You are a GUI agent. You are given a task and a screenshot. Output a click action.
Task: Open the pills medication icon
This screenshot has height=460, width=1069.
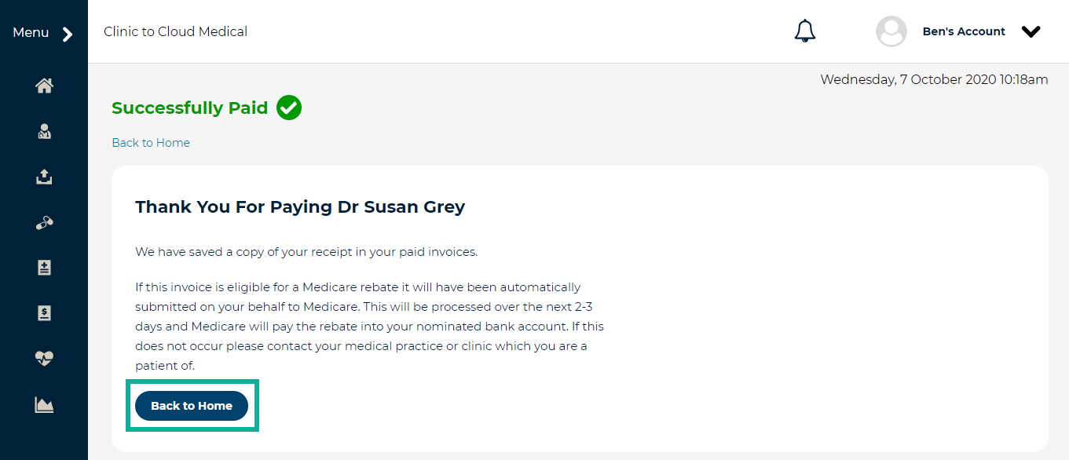(44, 223)
